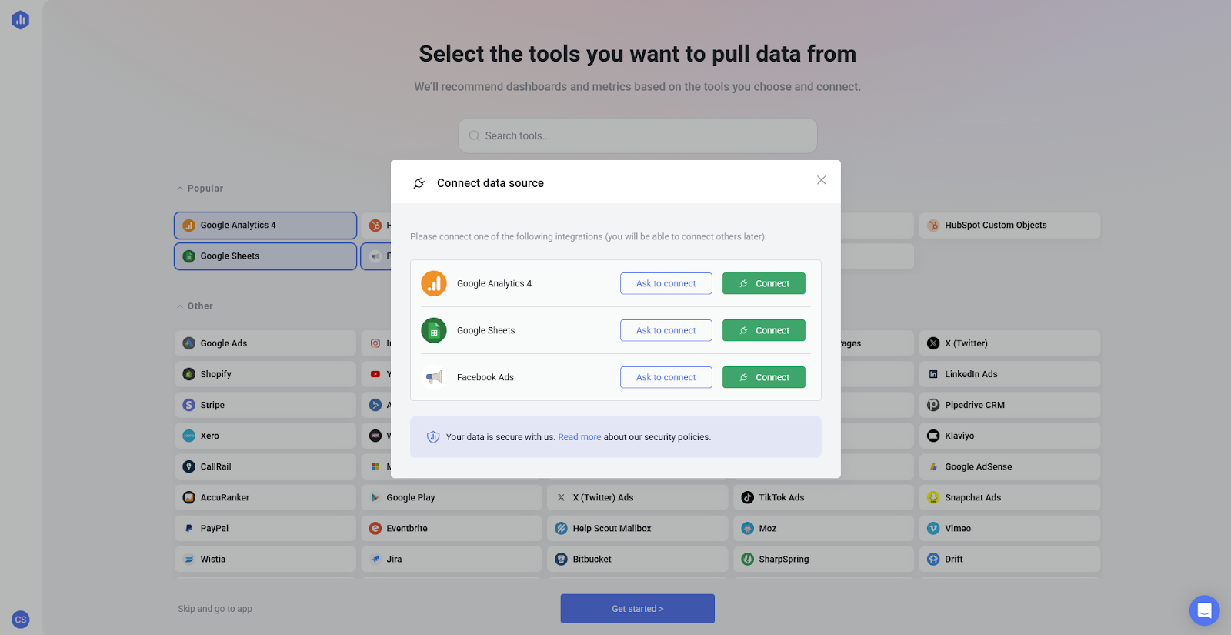
Task: Collapse the Other section
Action: coord(195,306)
